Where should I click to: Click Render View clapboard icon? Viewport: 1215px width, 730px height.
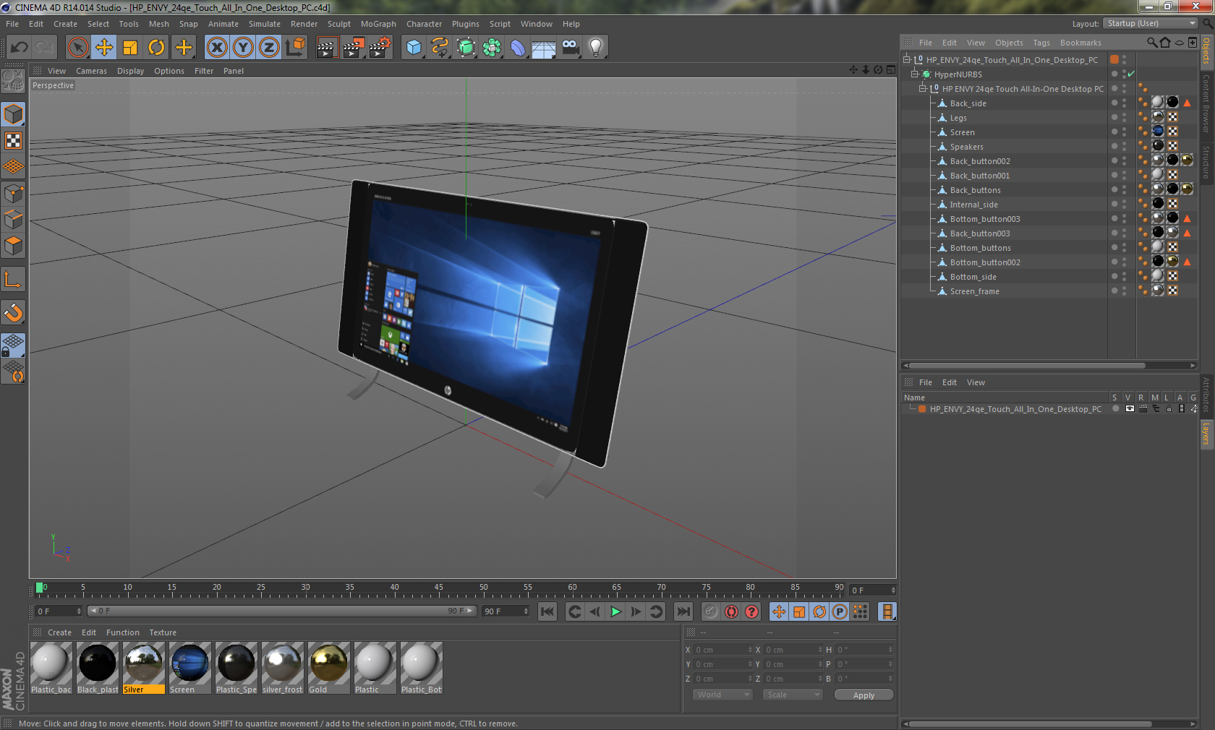(327, 48)
